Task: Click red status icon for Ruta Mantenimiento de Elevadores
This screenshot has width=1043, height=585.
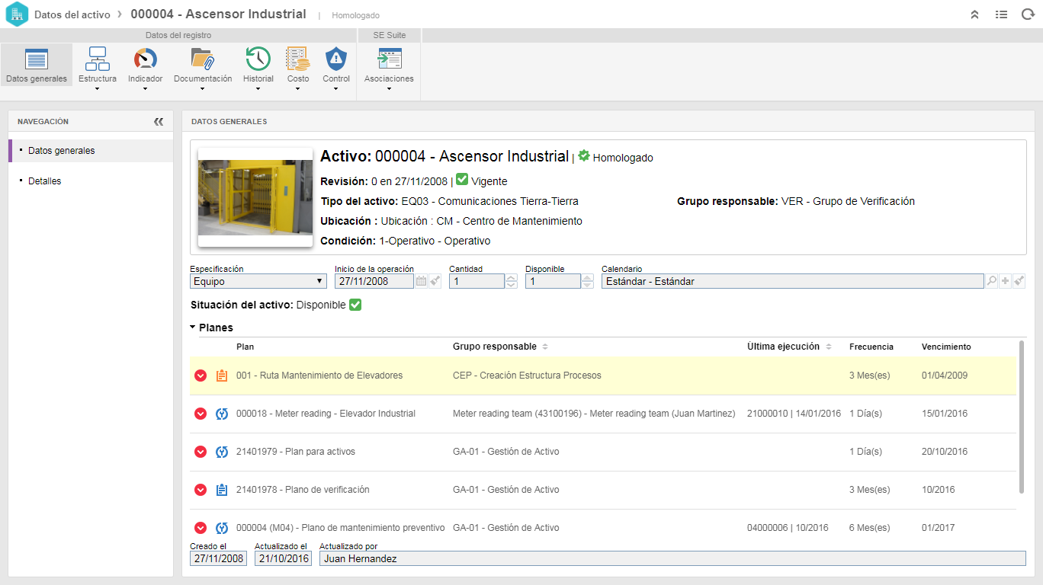Action: (x=201, y=376)
